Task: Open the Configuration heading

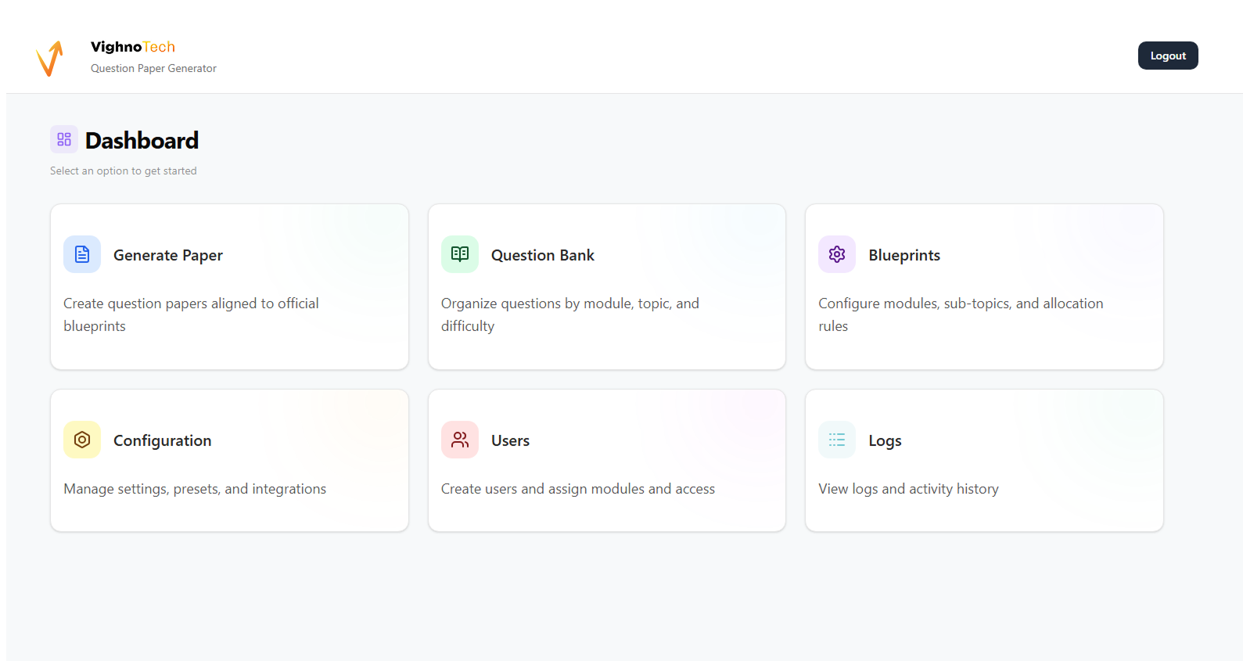Action: pos(162,440)
